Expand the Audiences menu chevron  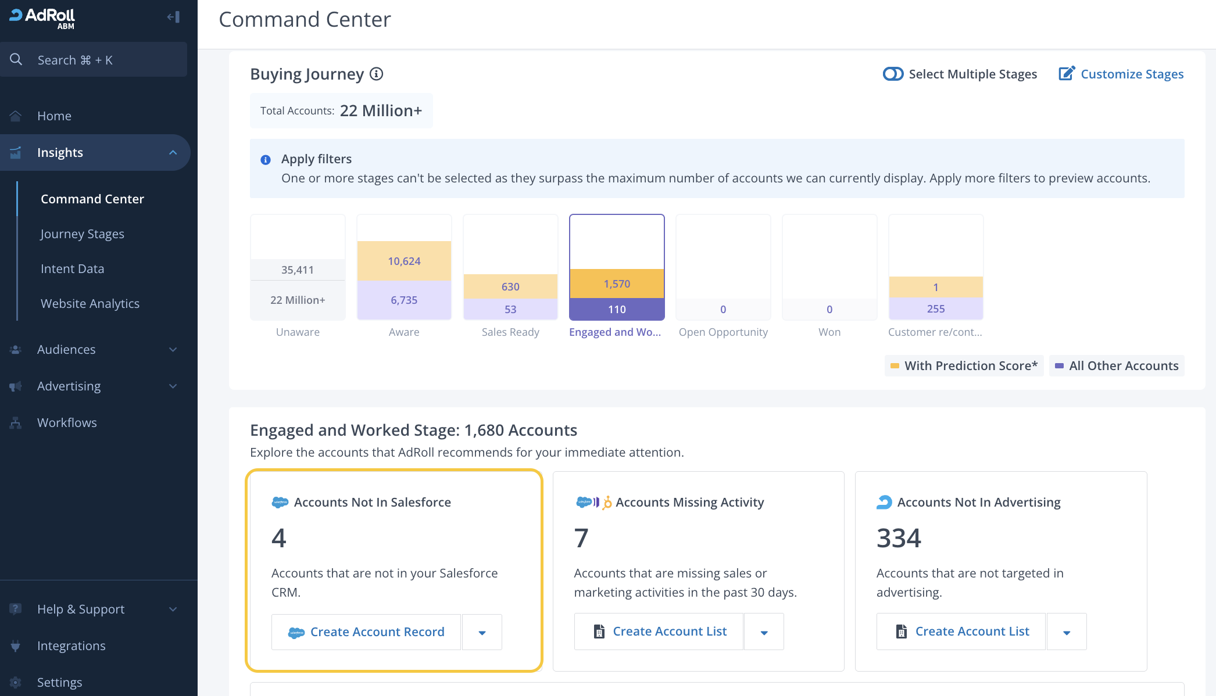tap(173, 350)
